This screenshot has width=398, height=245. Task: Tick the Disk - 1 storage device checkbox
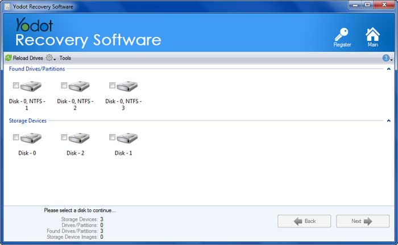click(112, 137)
